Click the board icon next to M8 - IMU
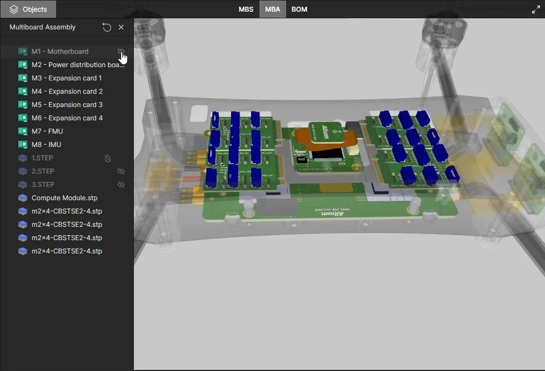 (23, 144)
